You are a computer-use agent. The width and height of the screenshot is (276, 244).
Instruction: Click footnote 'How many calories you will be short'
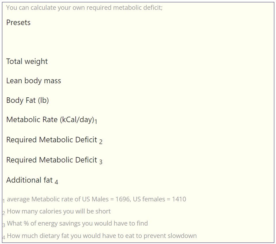point(59,211)
